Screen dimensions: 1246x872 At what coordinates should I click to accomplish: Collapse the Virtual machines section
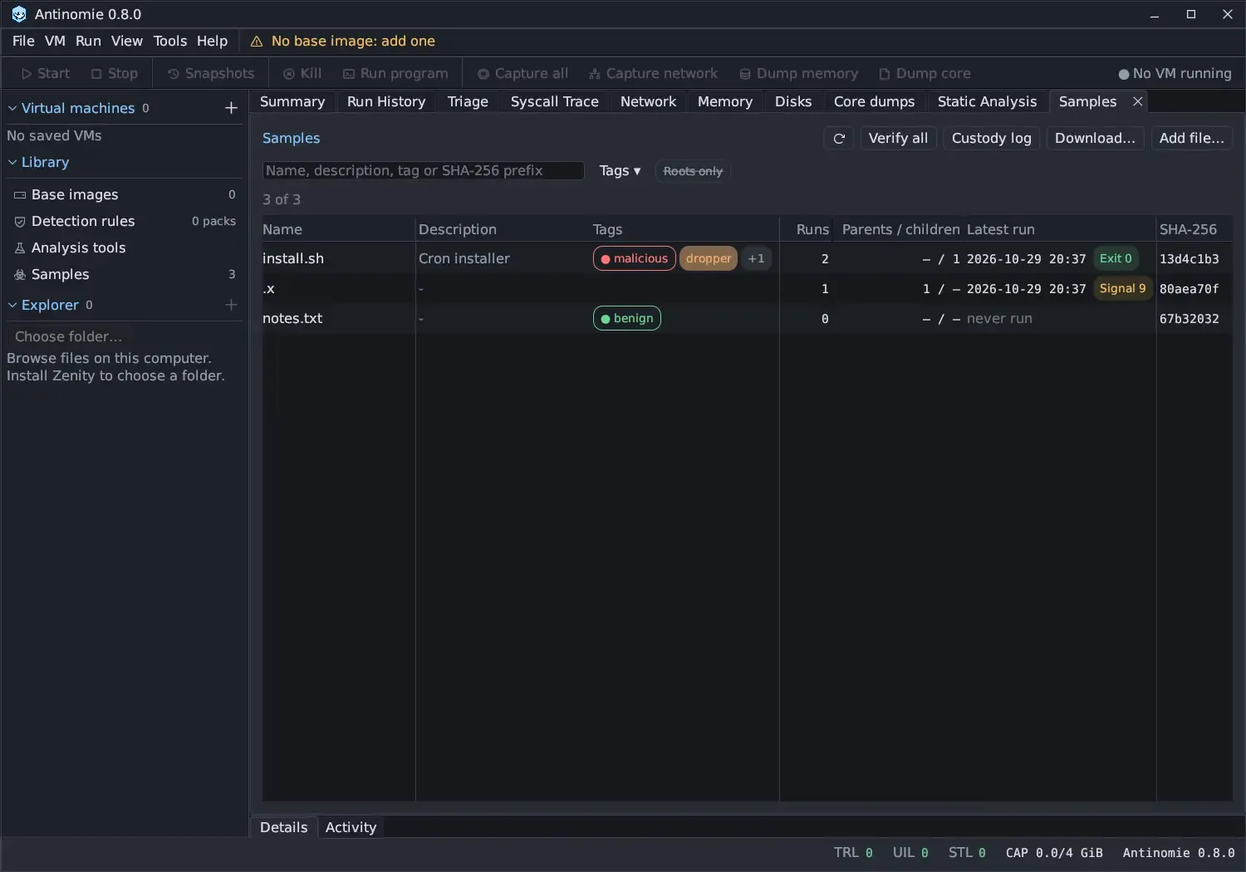(12, 108)
